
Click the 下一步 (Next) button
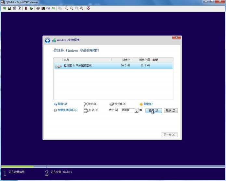click(x=169, y=135)
